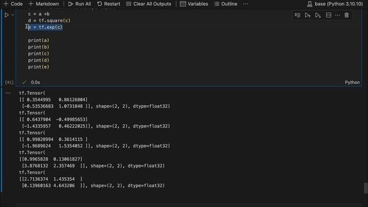Add a new Markdown cell
Image resolution: width=368 pixels, height=207 pixels.
(44, 4)
